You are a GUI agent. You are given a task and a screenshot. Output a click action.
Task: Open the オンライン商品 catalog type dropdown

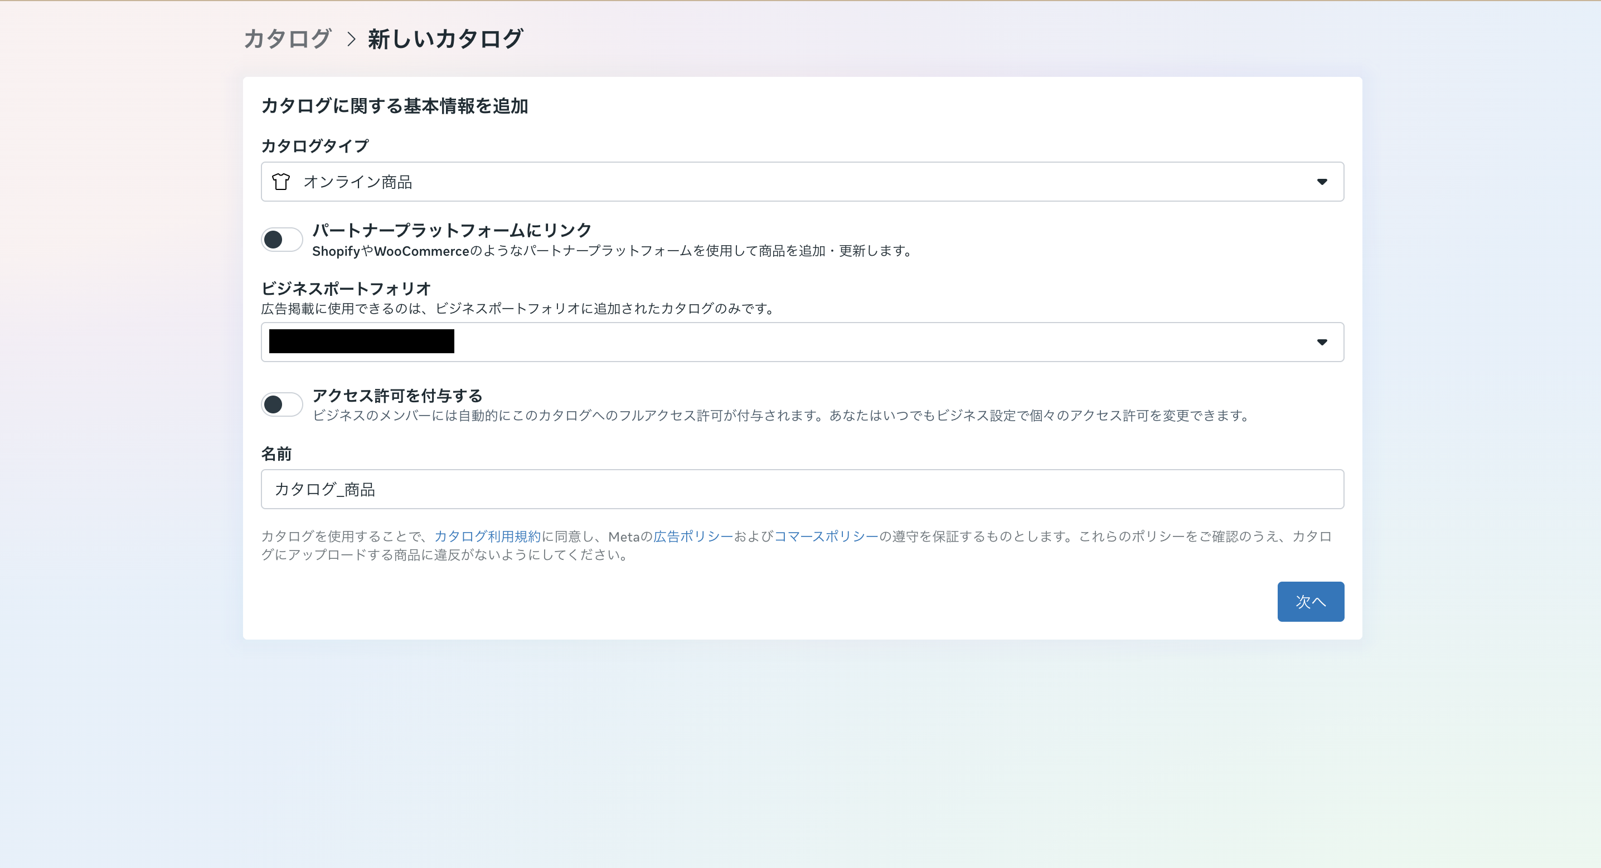pos(802,182)
